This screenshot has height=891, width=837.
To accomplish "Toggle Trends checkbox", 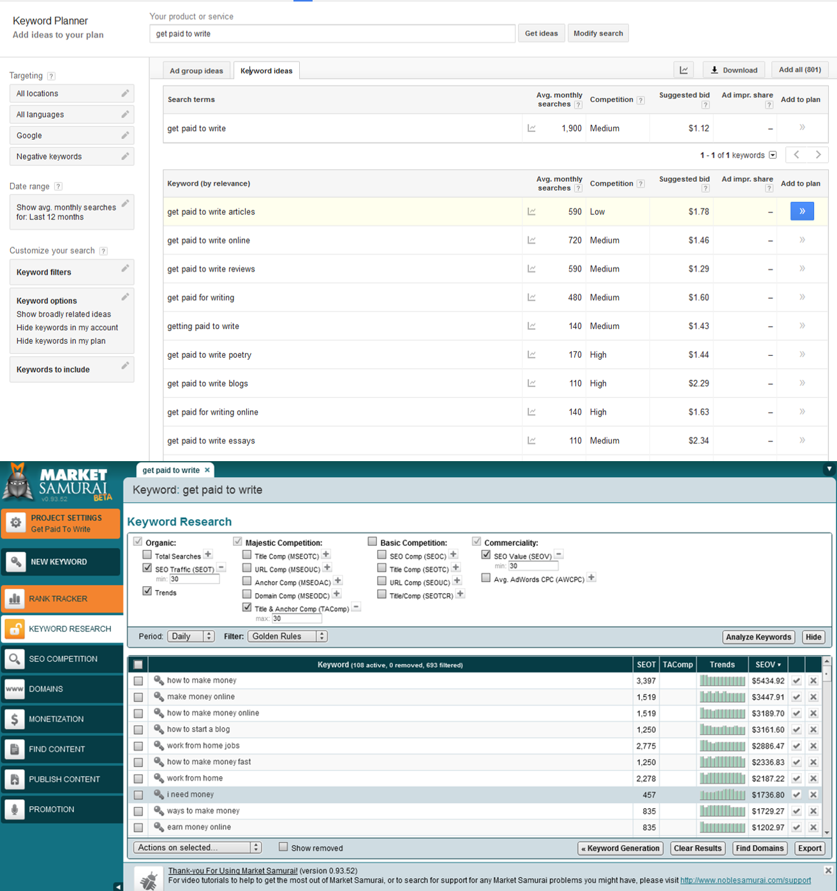I will [147, 591].
